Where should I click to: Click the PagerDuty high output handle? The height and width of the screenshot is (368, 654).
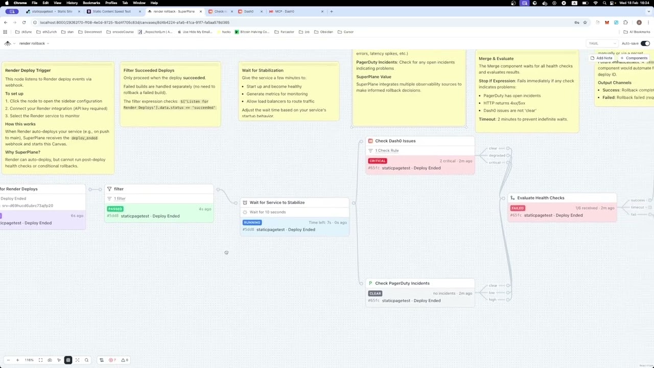click(508, 300)
